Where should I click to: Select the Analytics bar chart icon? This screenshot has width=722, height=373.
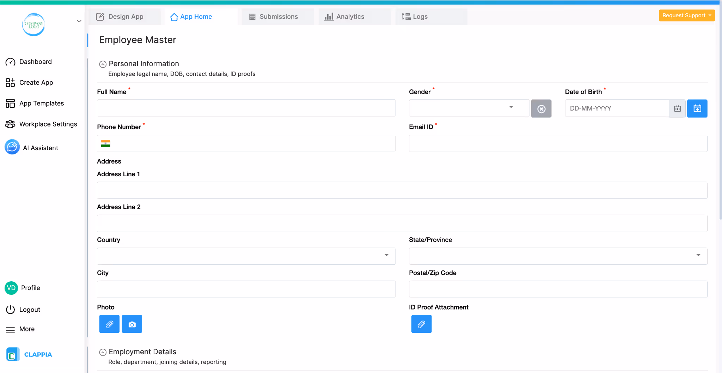point(329,16)
